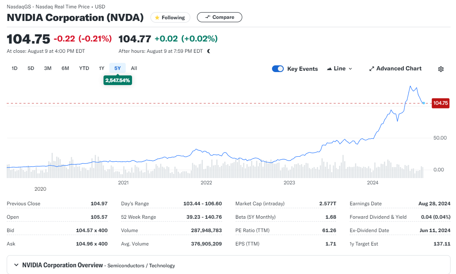
Task: Click the NasdaqGS real time price line
Action: coord(56,6)
